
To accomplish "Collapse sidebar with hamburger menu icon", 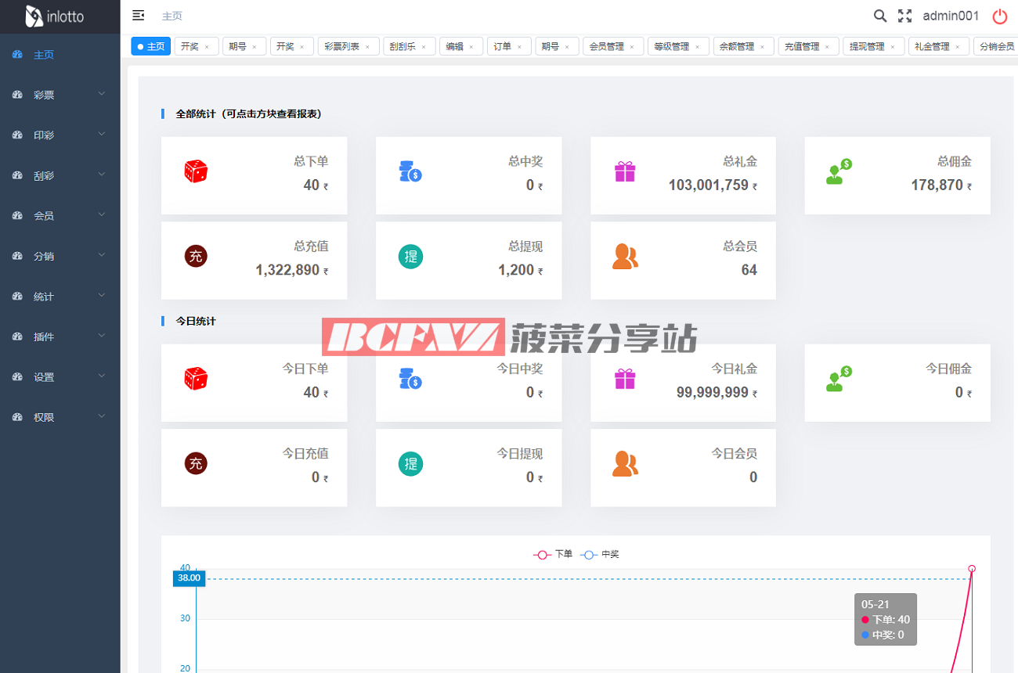I will pyautogui.click(x=139, y=16).
